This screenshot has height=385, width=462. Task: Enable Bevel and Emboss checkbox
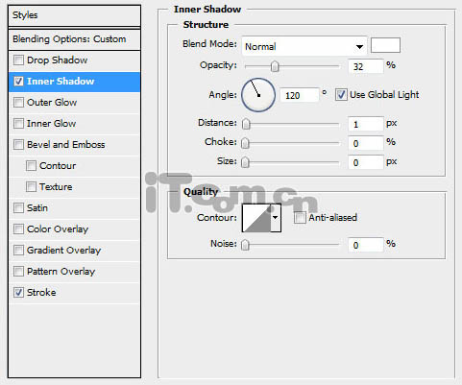(18, 144)
